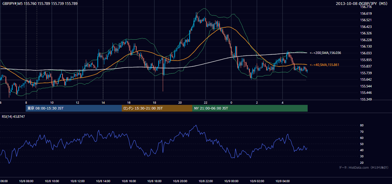
Task: Click hour 16 on the candlestick time axis
Action: (x=129, y=102)
